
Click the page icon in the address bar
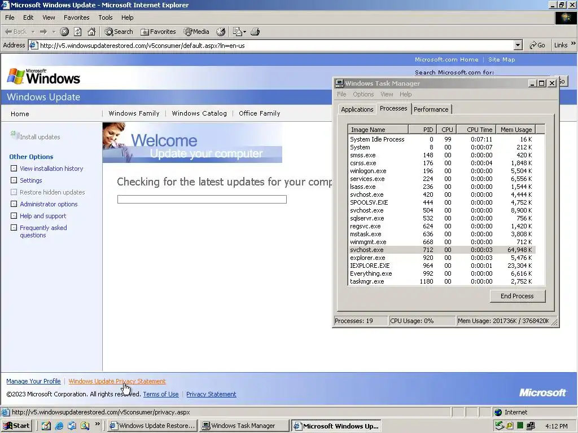pyautogui.click(x=33, y=45)
